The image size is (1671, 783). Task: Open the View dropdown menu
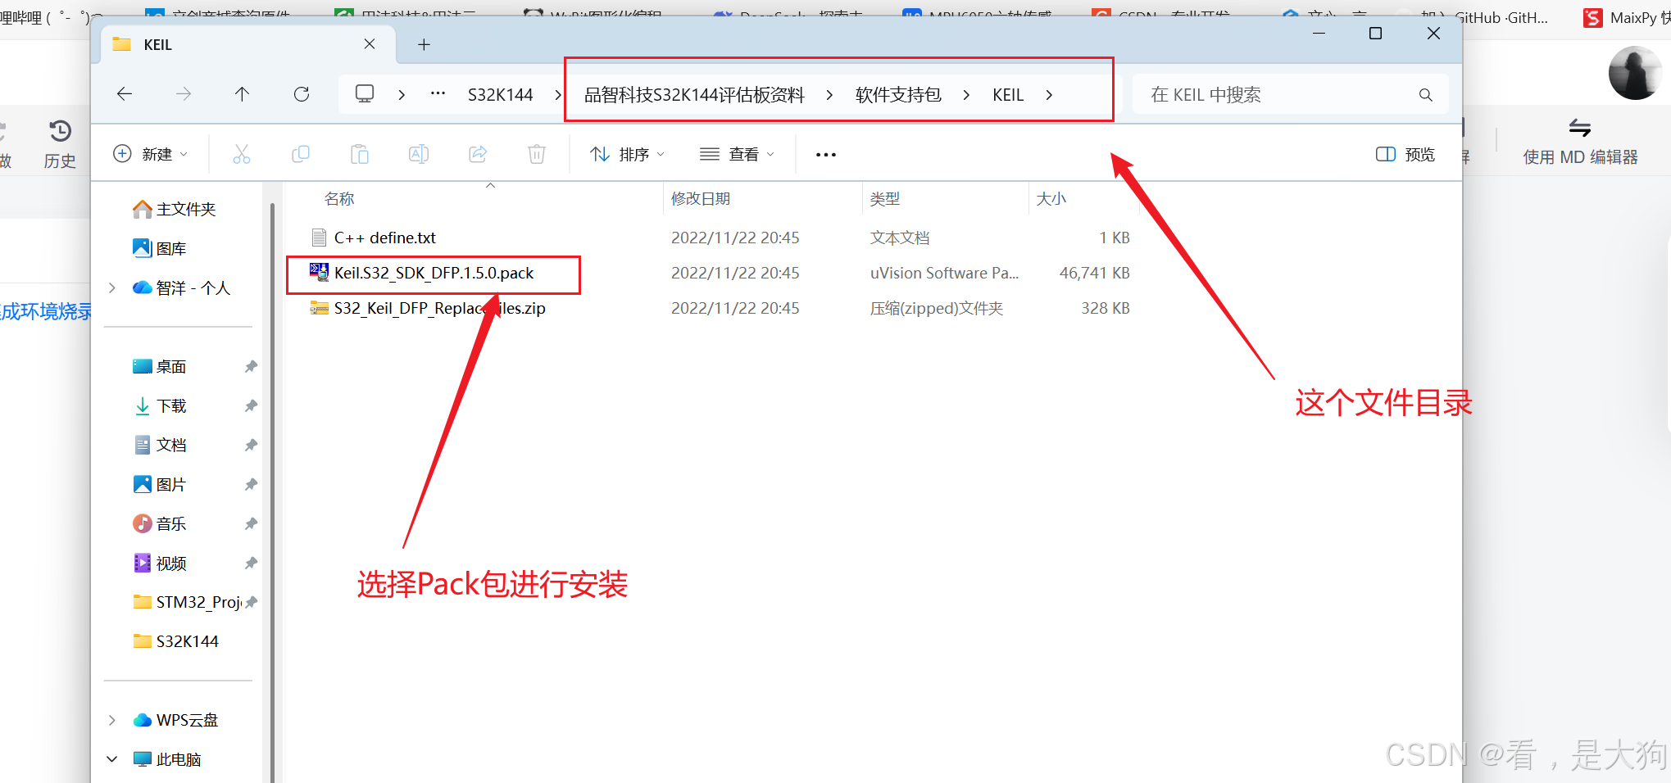[737, 154]
